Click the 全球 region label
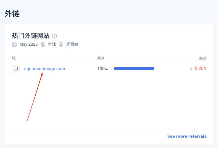218x148 pixels. pyautogui.click(x=52, y=44)
